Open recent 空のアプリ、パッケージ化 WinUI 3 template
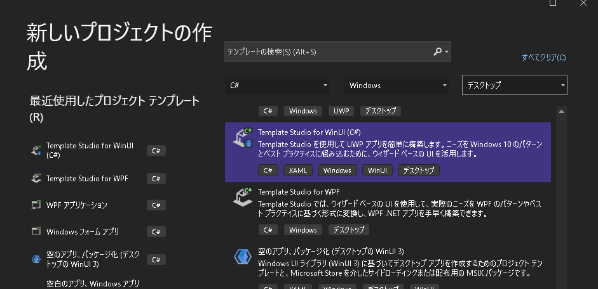This screenshot has height=289, width=598. coord(98,259)
